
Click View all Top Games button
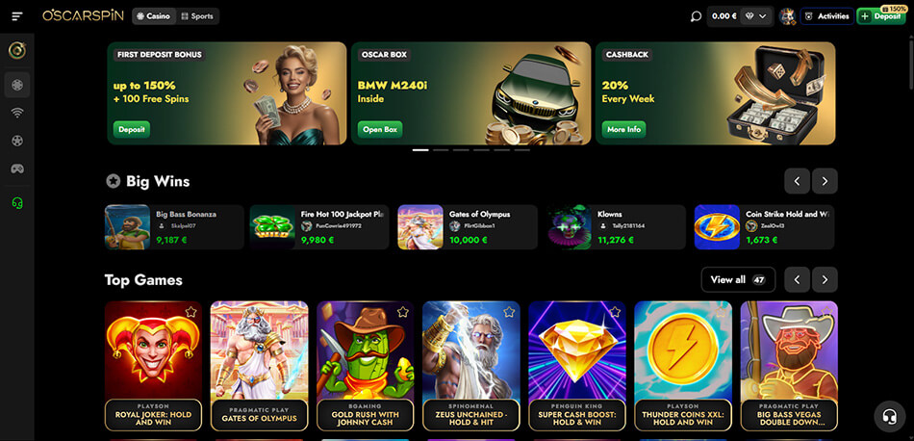[738, 280]
